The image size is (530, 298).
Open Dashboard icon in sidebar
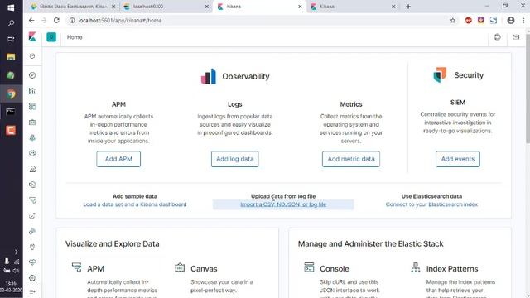click(32, 107)
